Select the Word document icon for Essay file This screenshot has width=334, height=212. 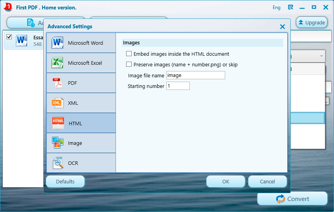(21, 40)
